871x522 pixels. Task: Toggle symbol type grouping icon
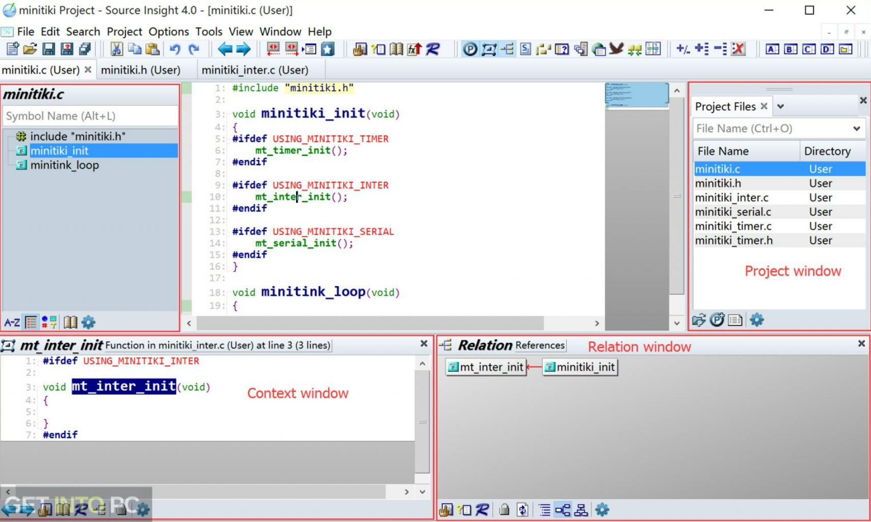[x=49, y=322]
